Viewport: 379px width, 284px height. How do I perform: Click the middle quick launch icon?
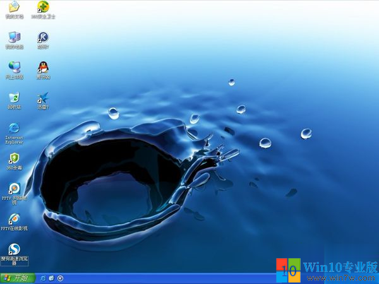click(x=52, y=278)
